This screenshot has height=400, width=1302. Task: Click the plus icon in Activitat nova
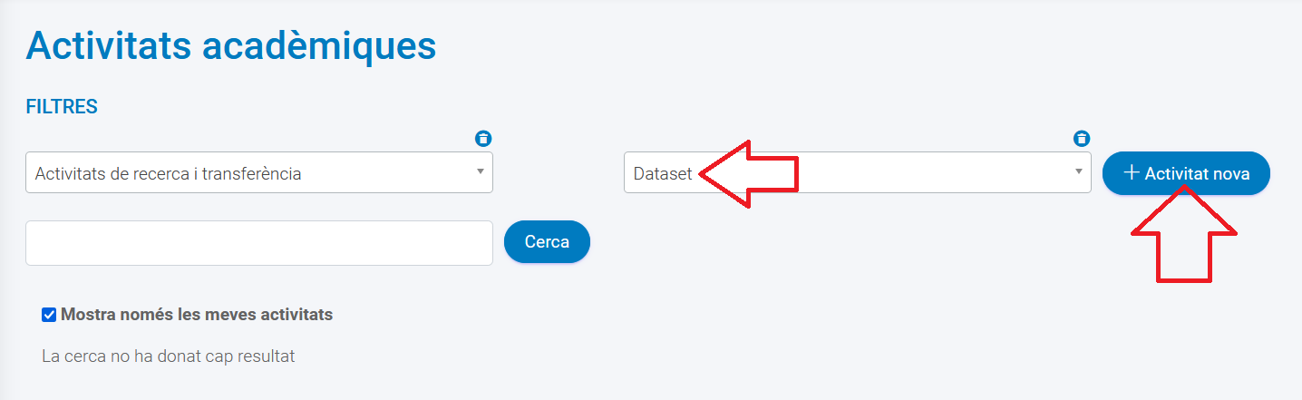pos(1131,173)
